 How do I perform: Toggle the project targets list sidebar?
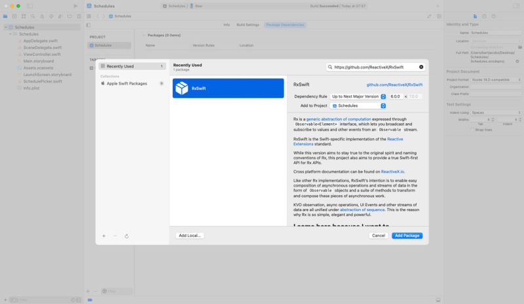(88, 25)
